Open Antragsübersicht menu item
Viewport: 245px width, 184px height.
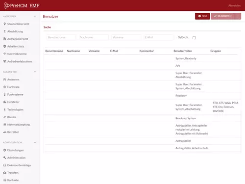(x=18, y=39)
